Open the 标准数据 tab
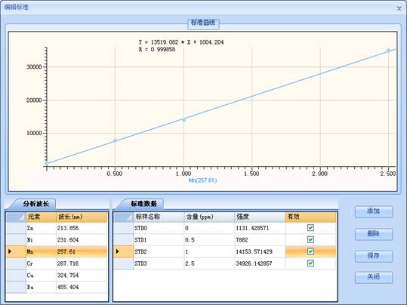Screen dimensions: 407x305 pyautogui.click(x=143, y=204)
